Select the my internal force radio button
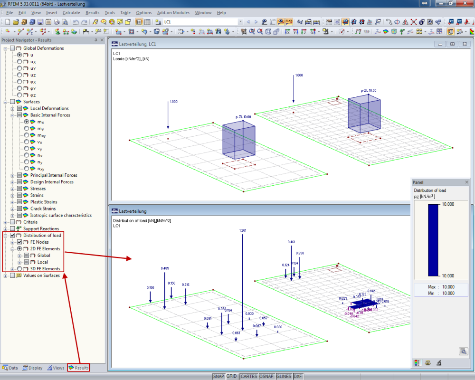Image resolution: width=475 pixels, height=380 pixels. (x=27, y=129)
